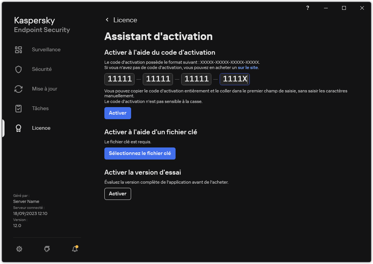Select the Surveillance sidebar icon
The image size is (373, 264).
pos(18,49)
